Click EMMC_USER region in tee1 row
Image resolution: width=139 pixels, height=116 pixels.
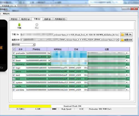point(75,75)
